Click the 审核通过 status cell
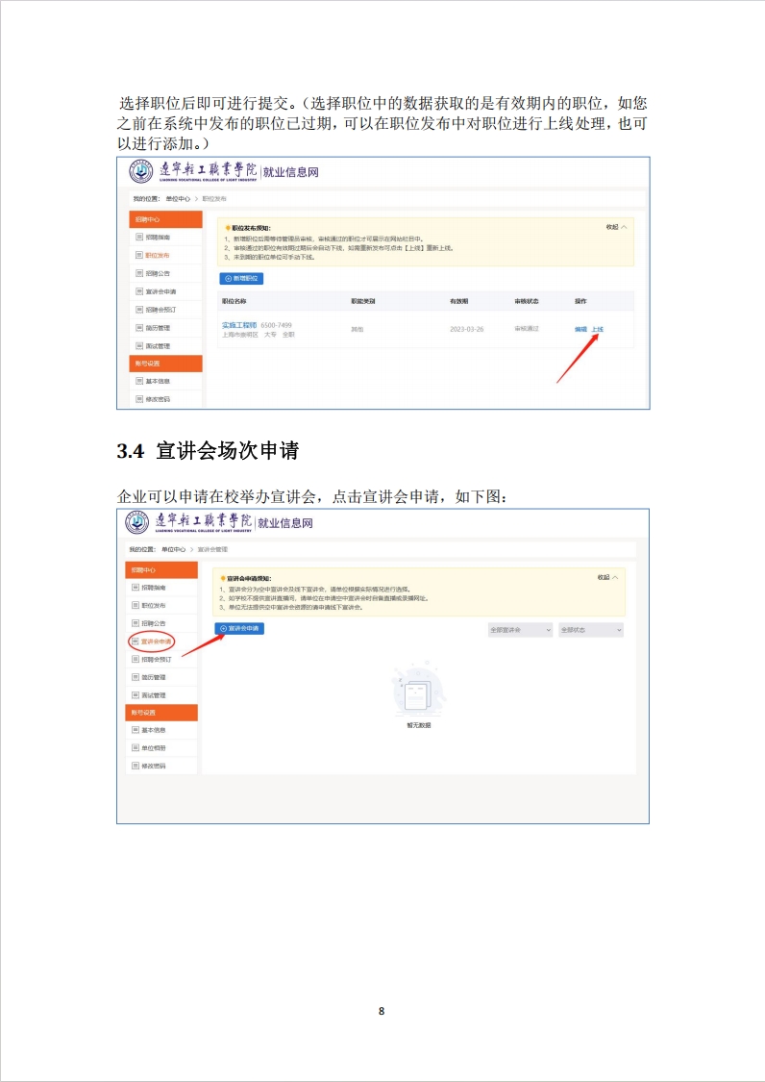This screenshot has height=1082, width=765. tap(527, 329)
